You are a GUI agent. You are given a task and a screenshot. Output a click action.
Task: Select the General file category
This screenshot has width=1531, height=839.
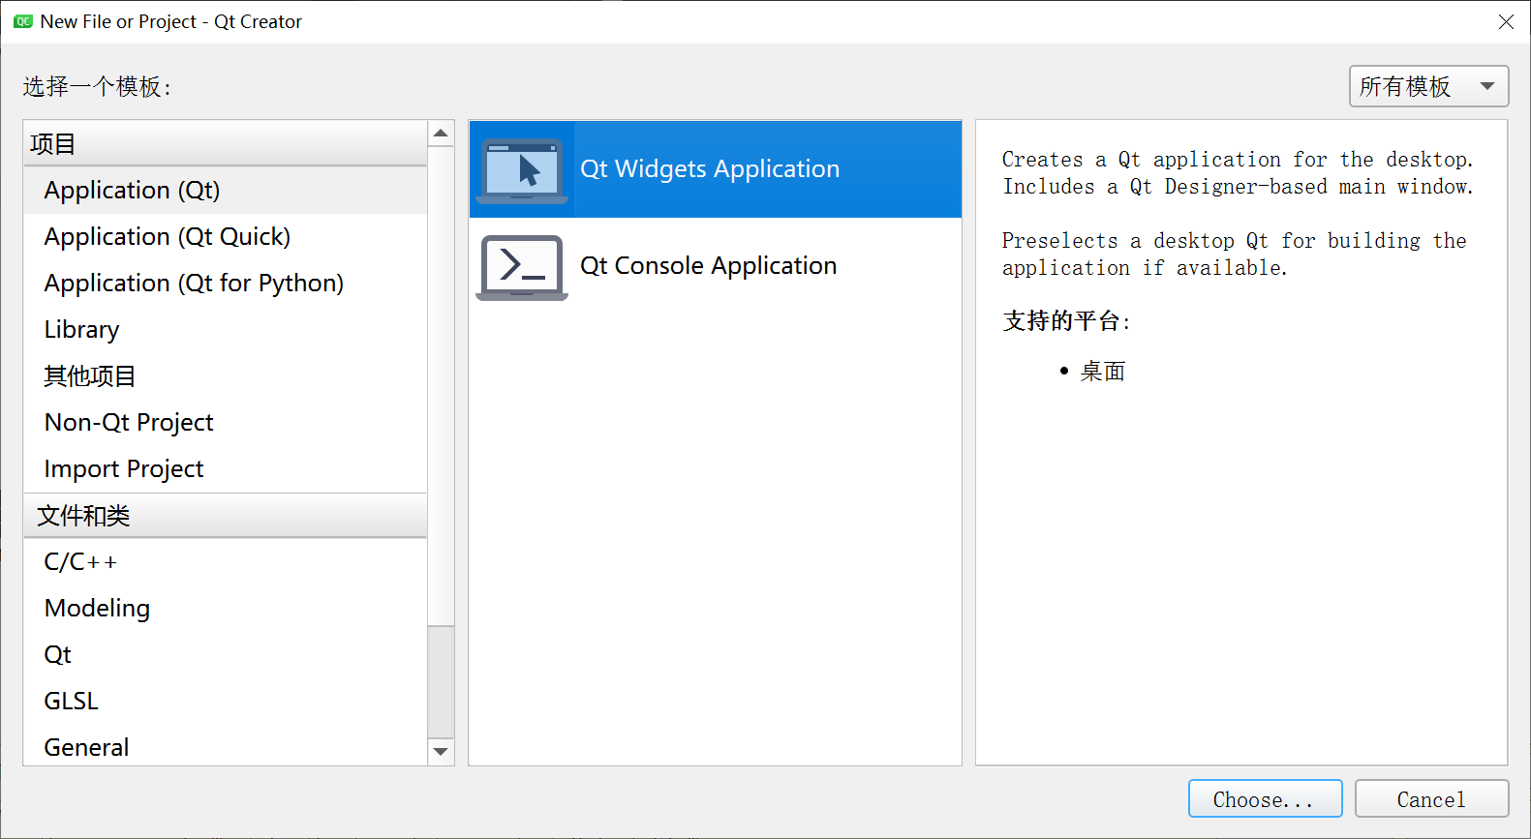(x=225, y=746)
